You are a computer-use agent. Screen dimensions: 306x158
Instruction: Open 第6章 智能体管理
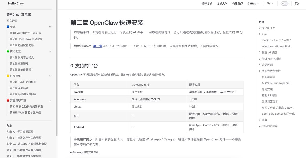(x=20, y=70)
